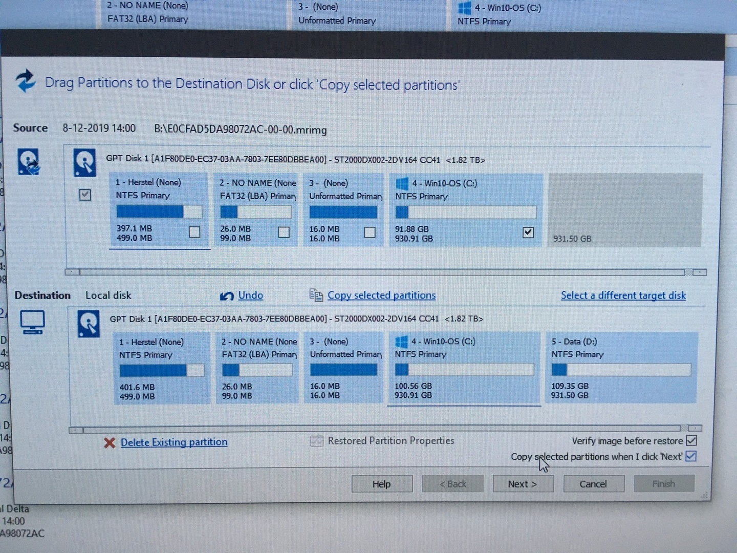Select destination partition 5 - Data (D:) tile

point(622,368)
